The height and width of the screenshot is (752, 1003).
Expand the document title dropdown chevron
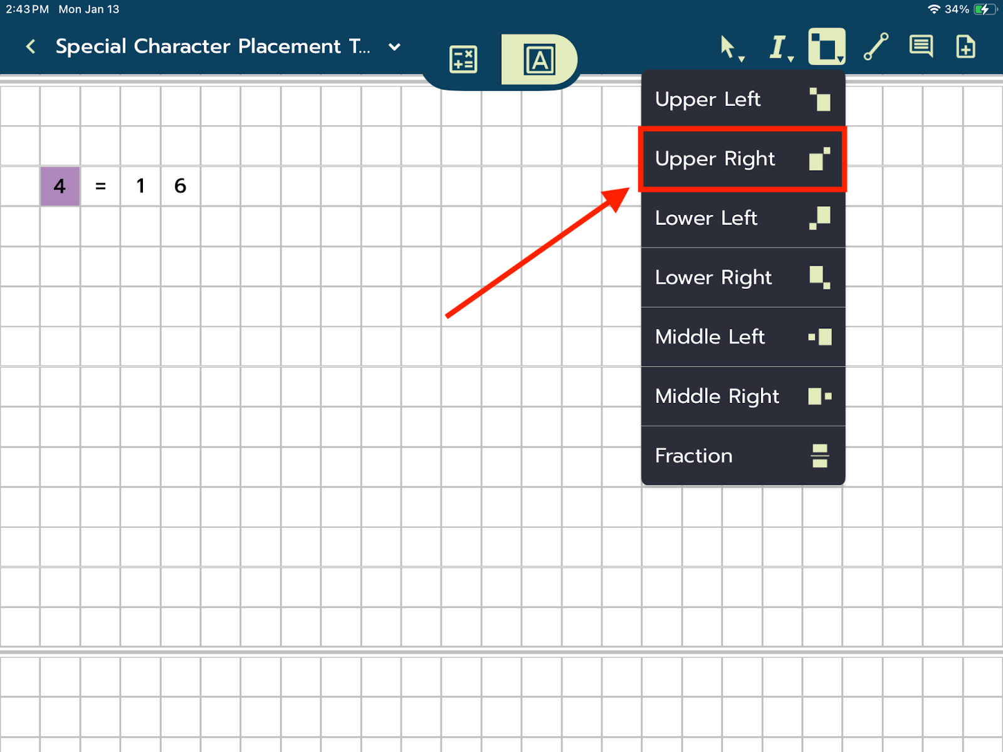point(394,47)
